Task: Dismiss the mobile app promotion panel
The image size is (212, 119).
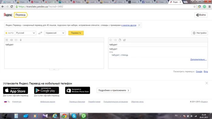Action: pyautogui.click(x=207, y=83)
